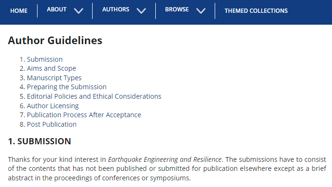Expand the Browse menu chevron
This screenshot has width=332, height=187.
(x=201, y=11)
